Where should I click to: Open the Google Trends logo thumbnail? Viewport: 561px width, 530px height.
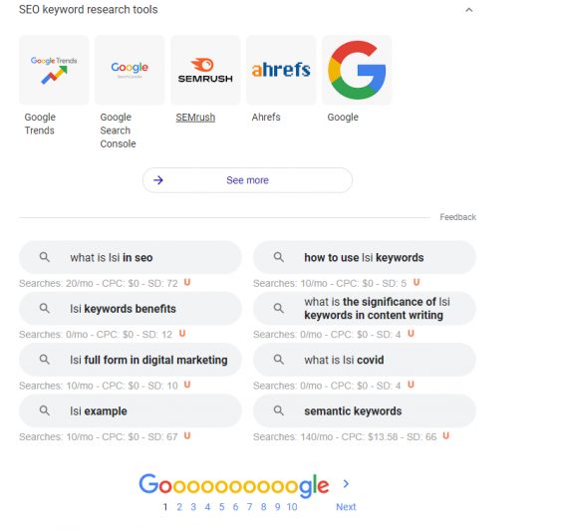(54, 70)
